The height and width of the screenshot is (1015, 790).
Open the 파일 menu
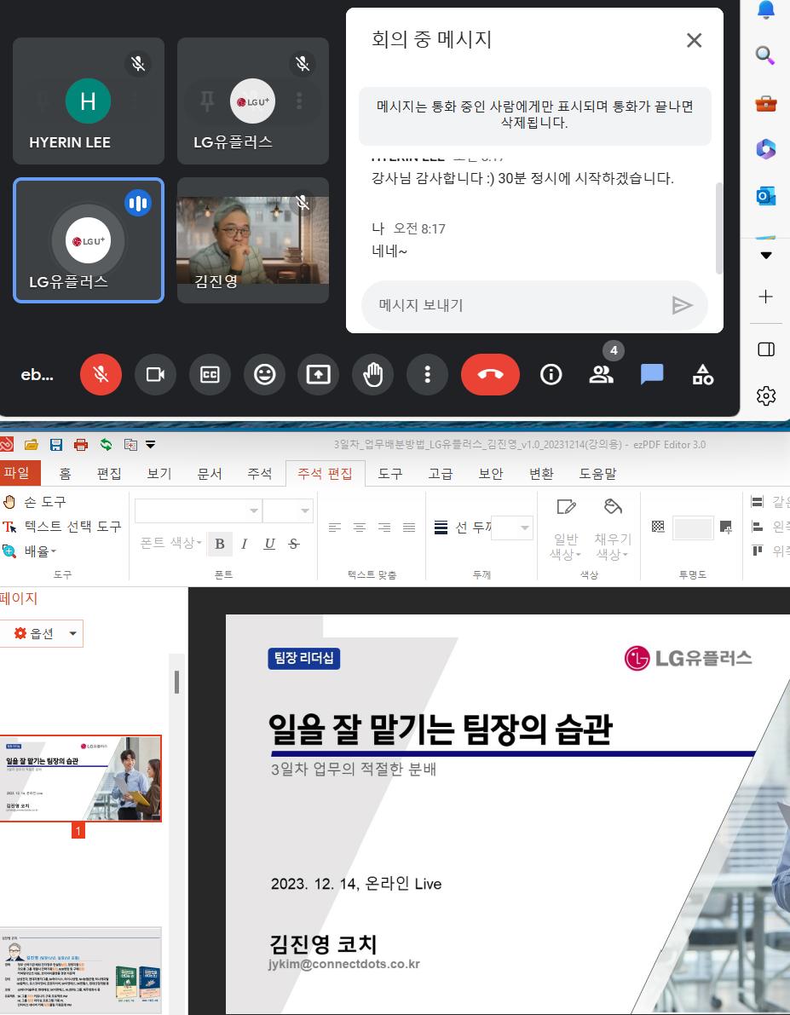coord(19,473)
